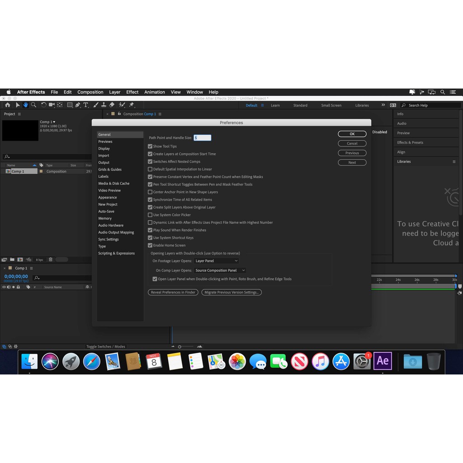Screen dimensions: 463x463
Task: Uncheck Show Tool Tips
Action: click(150, 146)
